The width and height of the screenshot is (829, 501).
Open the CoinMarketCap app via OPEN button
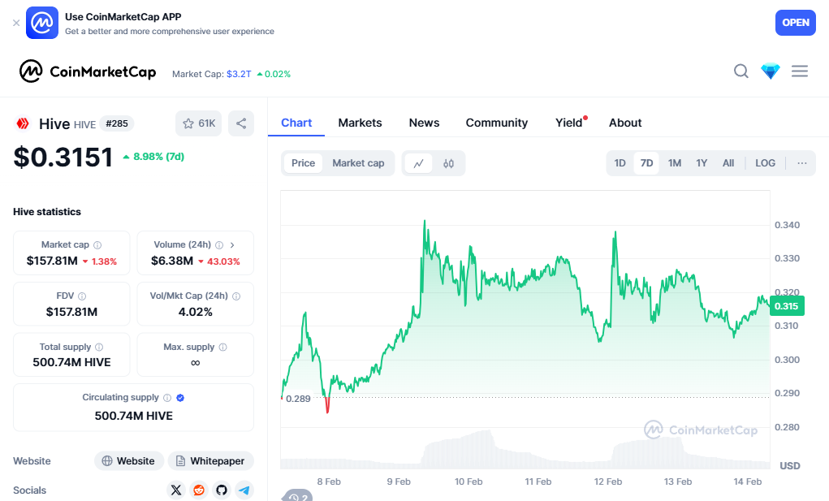[x=795, y=23]
